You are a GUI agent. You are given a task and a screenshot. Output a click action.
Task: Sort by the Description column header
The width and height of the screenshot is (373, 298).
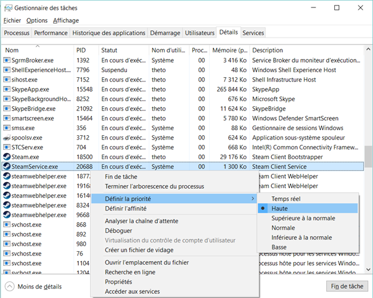[307, 50]
